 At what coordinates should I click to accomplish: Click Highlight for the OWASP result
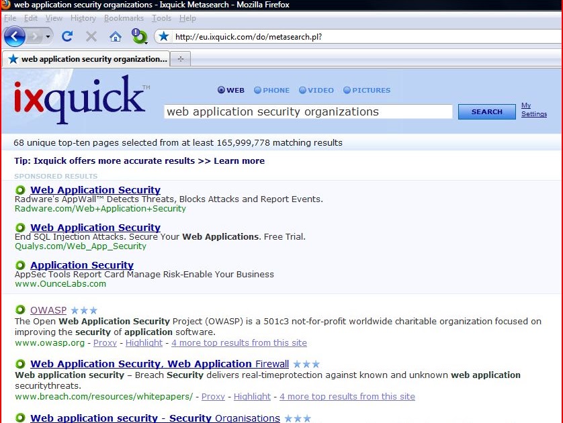[144, 342]
